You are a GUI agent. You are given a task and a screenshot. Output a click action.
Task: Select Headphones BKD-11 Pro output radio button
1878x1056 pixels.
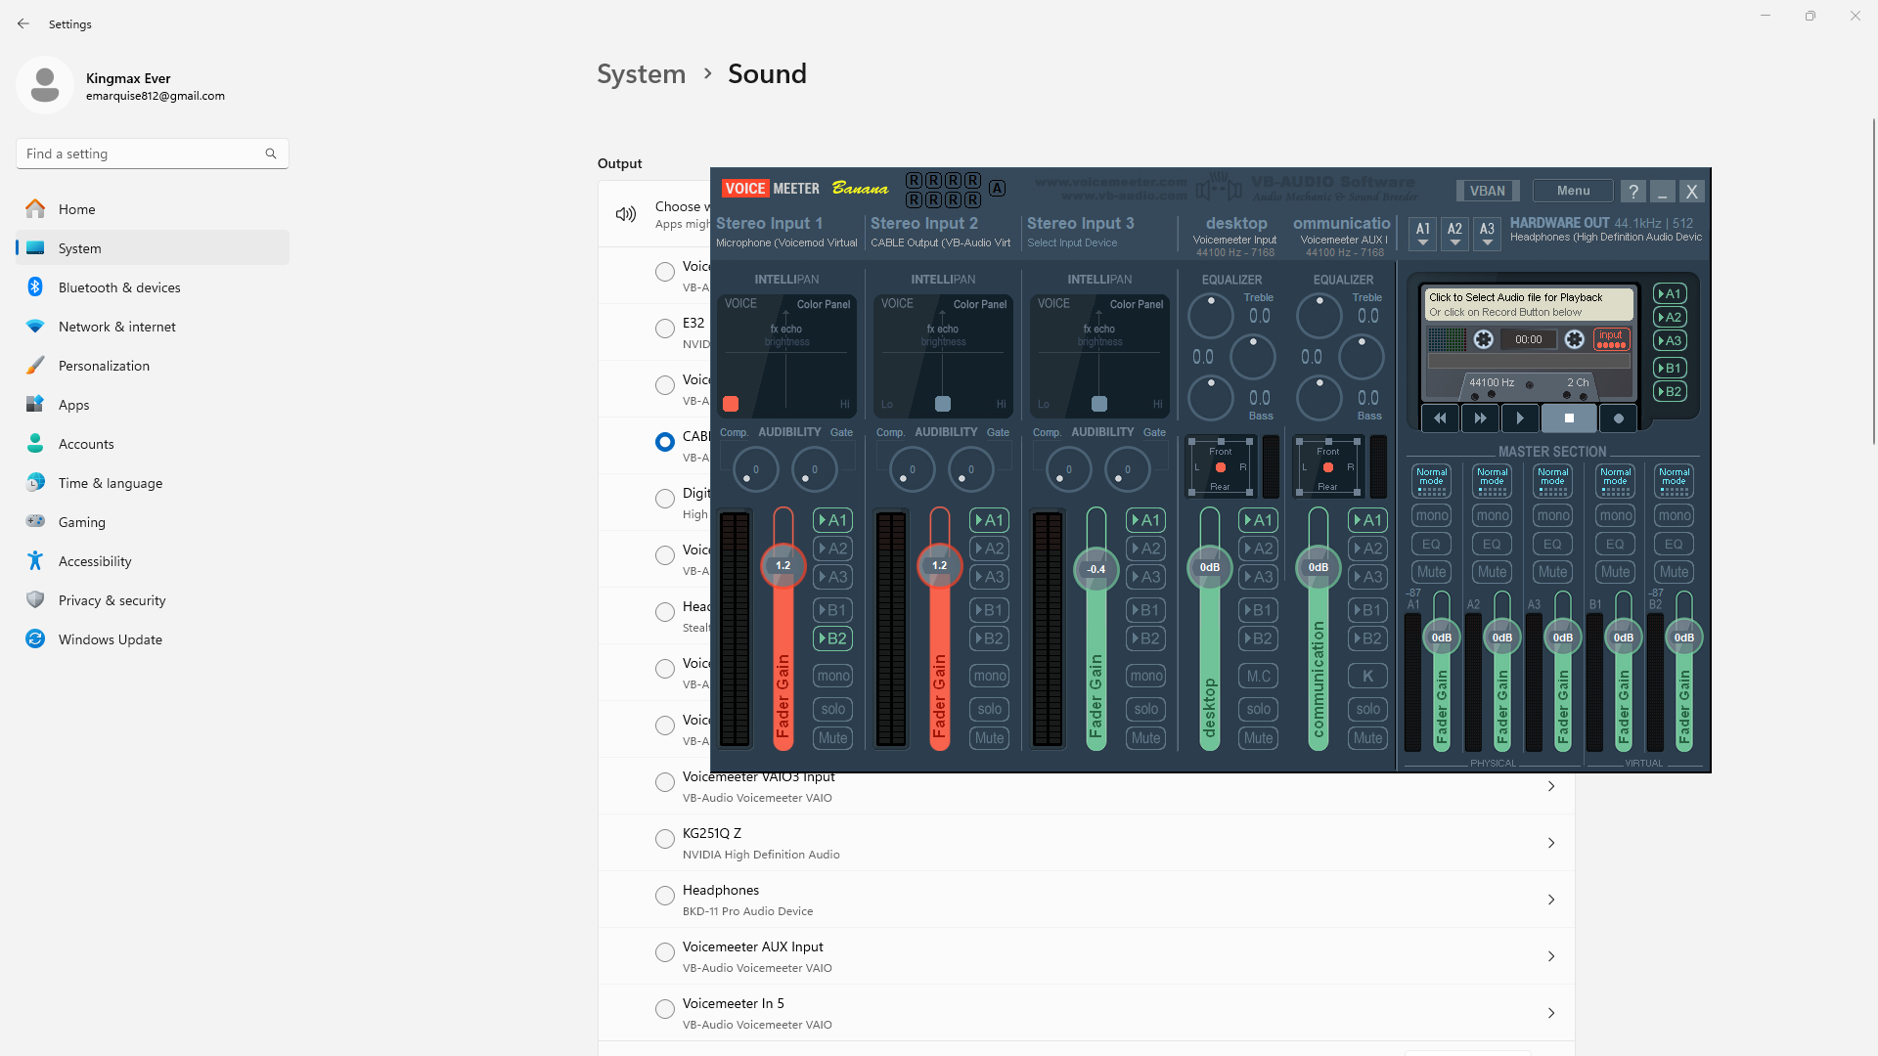coord(665,896)
